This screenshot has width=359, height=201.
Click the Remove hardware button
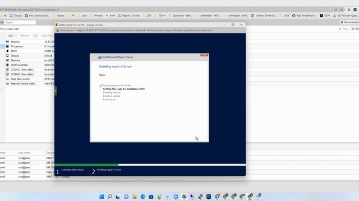(x=24, y=36)
